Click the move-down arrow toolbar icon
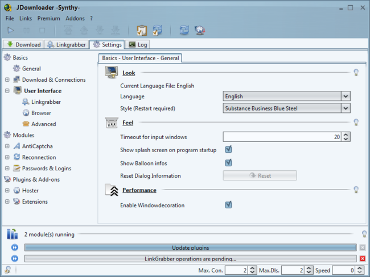Viewport: 370px width, 277px height. (100, 30)
